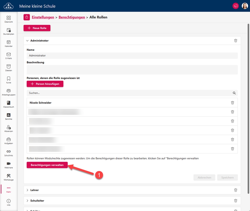Open Stundenplan from the sidebar

[9, 31]
